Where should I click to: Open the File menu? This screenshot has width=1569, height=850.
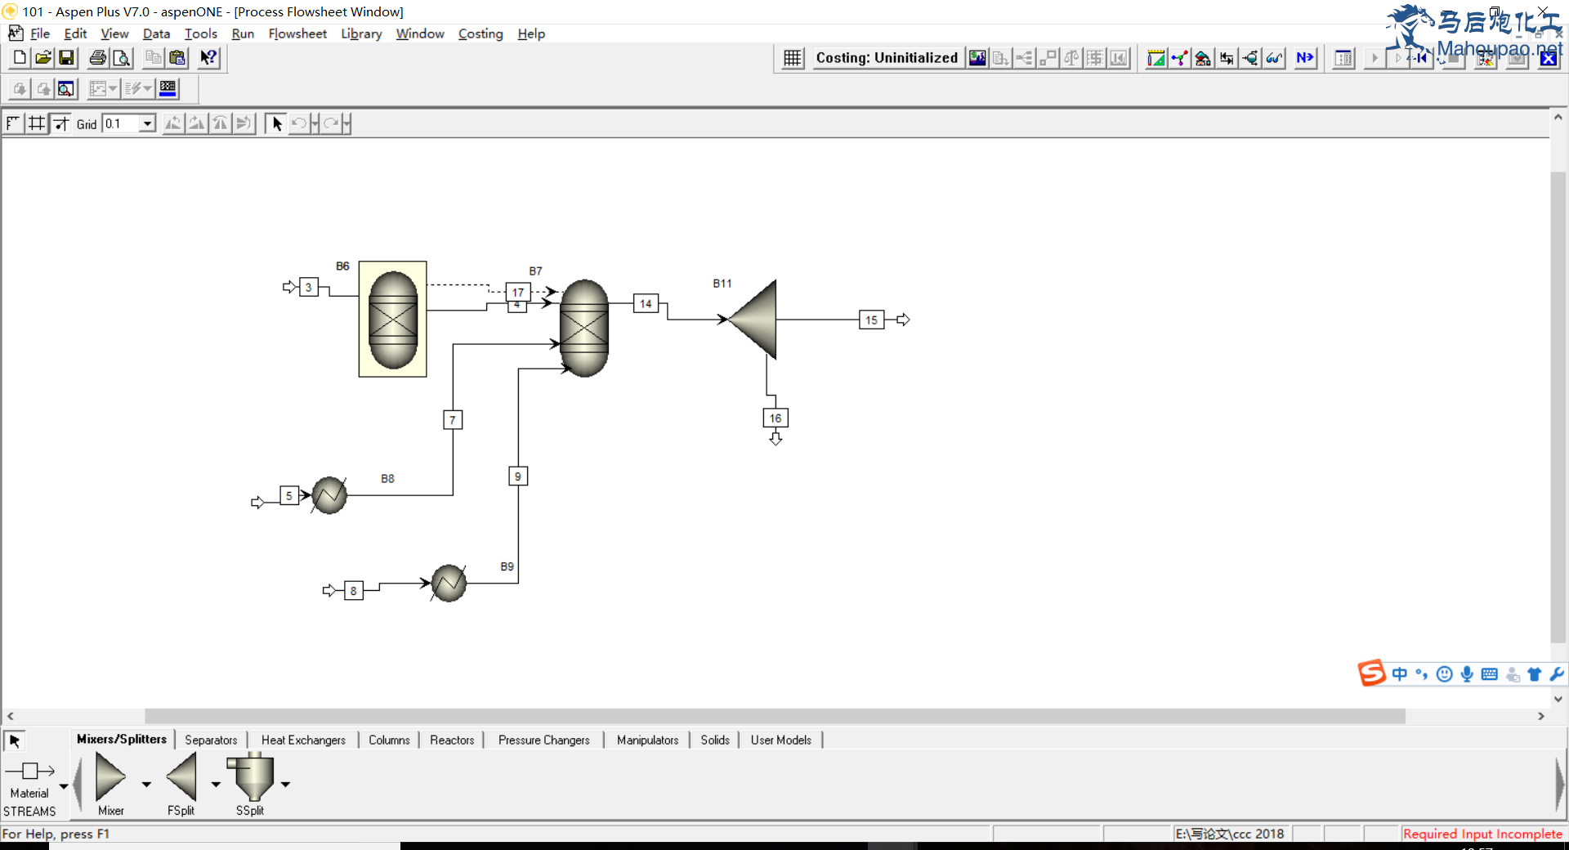(x=40, y=34)
